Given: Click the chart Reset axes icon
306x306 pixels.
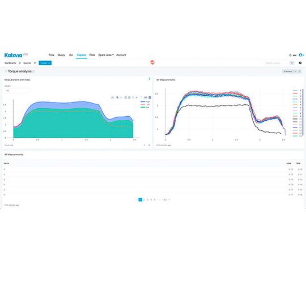Looking at the screenshot, I should click(x=137, y=97).
